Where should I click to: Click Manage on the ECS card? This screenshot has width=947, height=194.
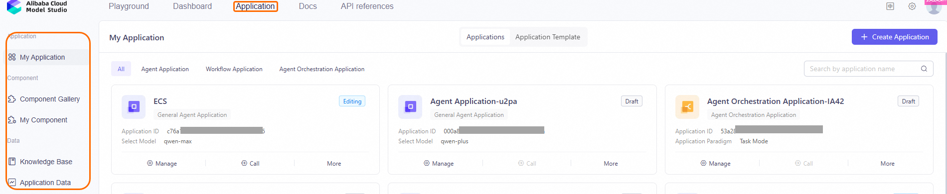162,163
